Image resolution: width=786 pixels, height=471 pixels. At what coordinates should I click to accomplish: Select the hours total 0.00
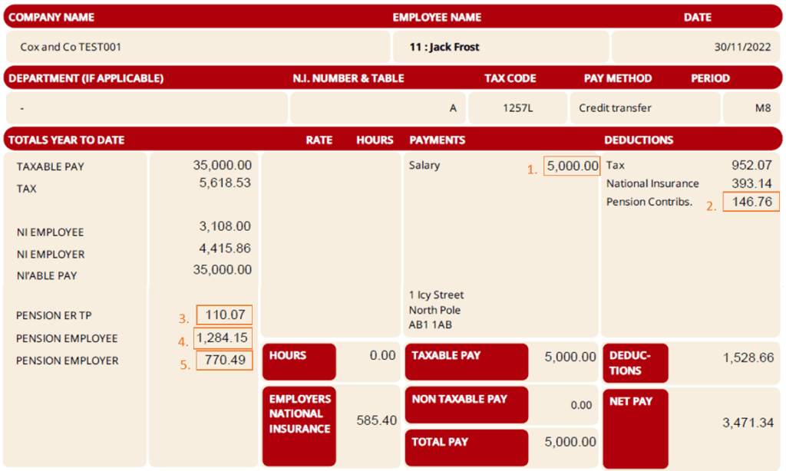[x=382, y=356]
